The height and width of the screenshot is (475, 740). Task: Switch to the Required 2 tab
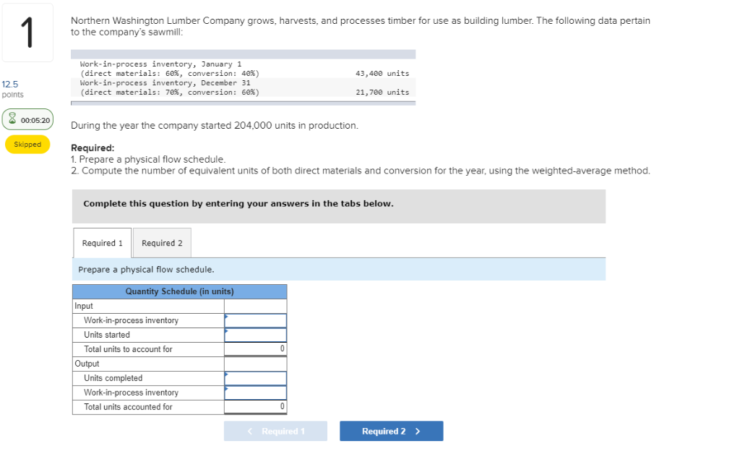(x=162, y=243)
